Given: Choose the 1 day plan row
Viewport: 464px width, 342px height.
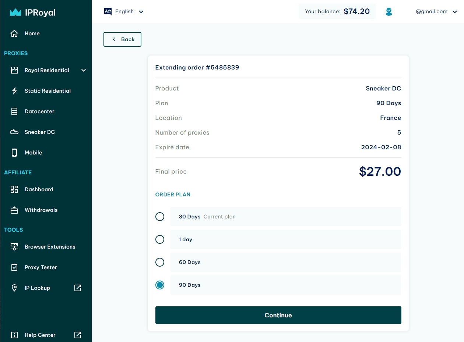Looking at the screenshot, I should (285, 239).
